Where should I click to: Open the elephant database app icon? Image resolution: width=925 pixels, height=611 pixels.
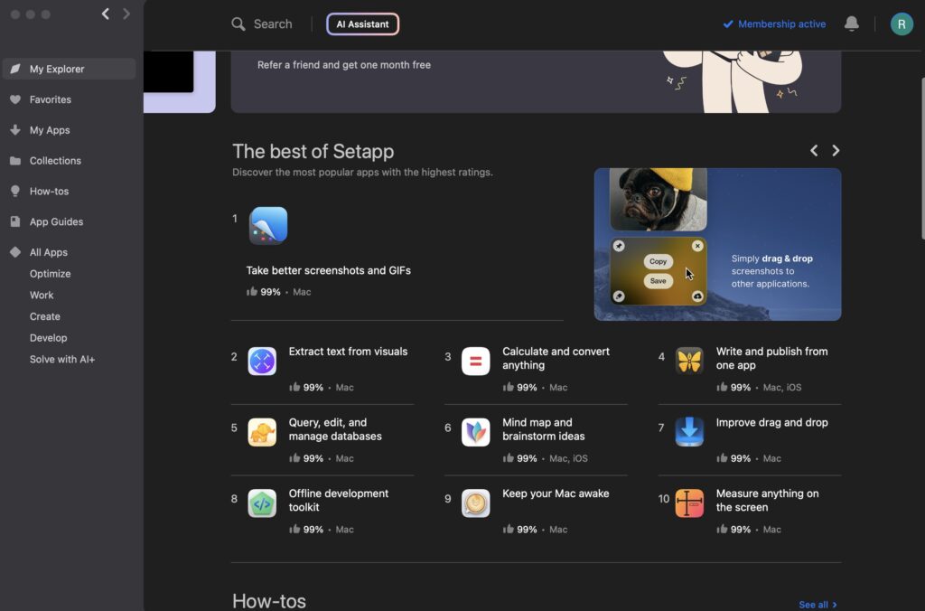(x=262, y=433)
